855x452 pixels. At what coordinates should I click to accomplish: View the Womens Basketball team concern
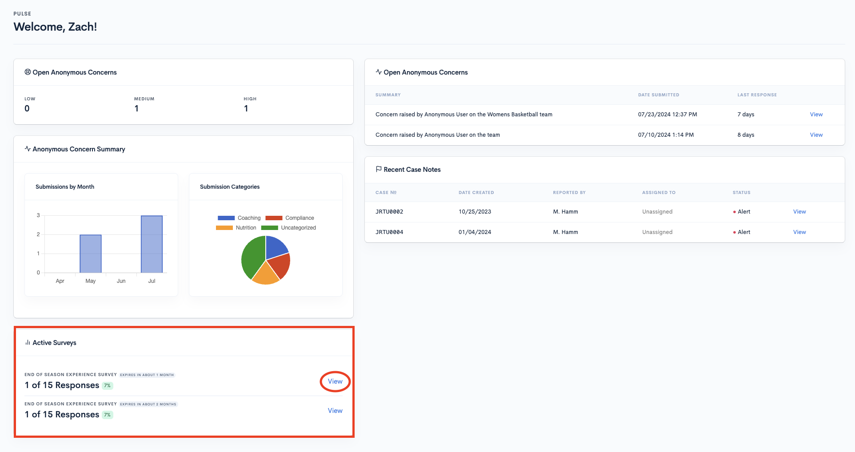pos(816,115)
